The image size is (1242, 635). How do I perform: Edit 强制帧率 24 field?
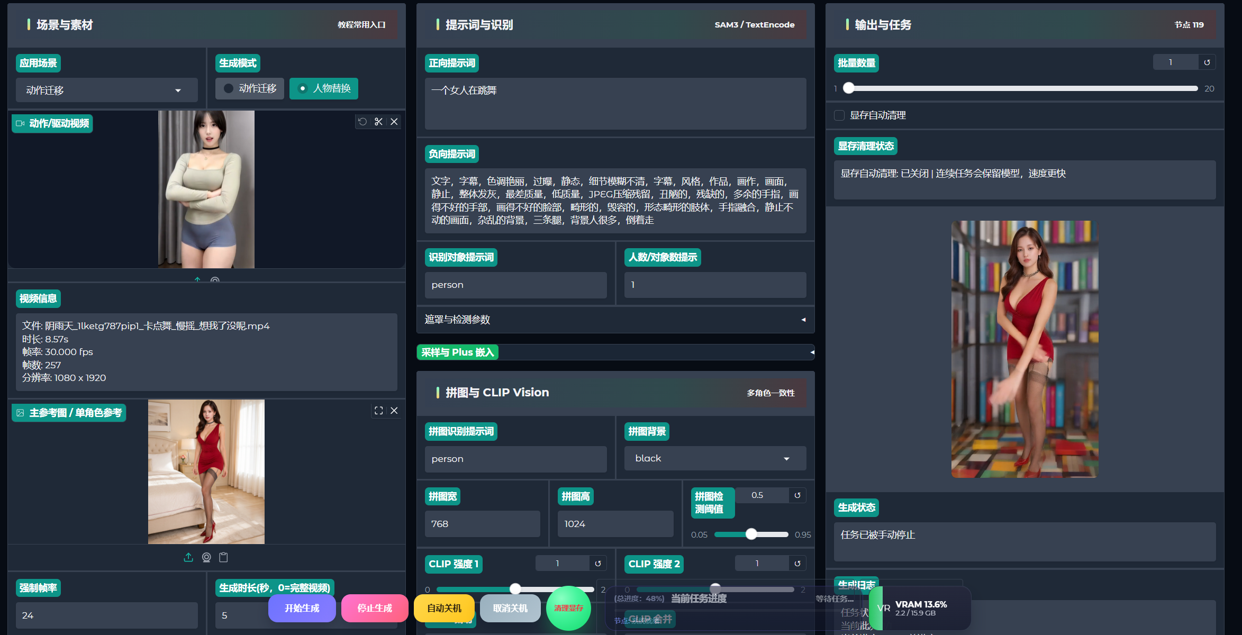[107, 615]
